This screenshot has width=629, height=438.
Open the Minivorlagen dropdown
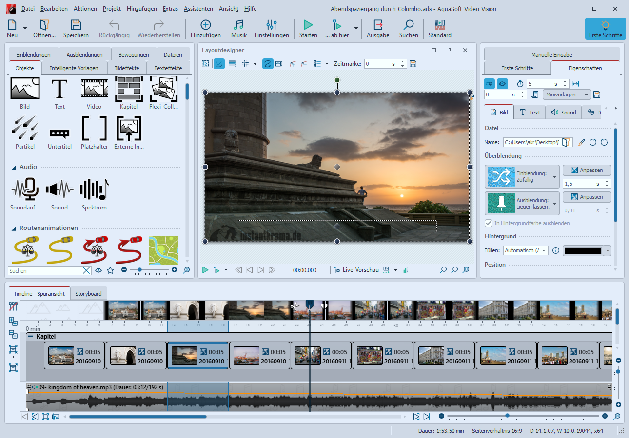[x=567, y=95]
